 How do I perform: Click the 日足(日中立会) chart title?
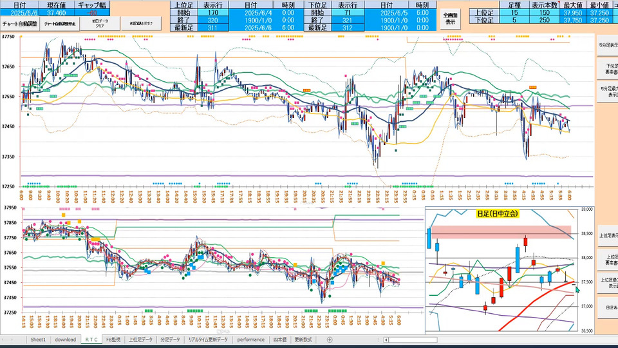point(498,214)
